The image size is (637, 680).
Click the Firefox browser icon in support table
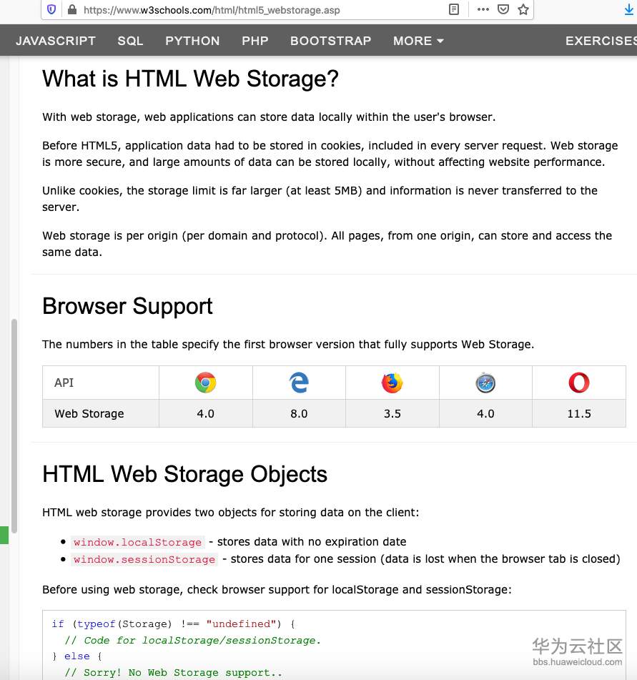[x=392, y=382]
